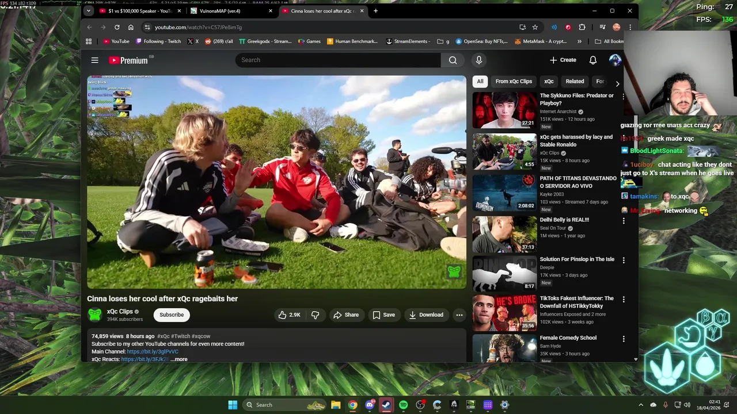Switch to VulnonaMAP (ver.4) tab
Image resolution: width=737 pixels, height=414 pixels.
(231, 10)
